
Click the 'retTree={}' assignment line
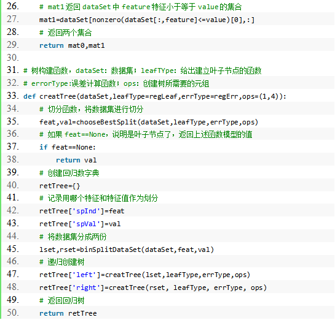tap(60, 186)
